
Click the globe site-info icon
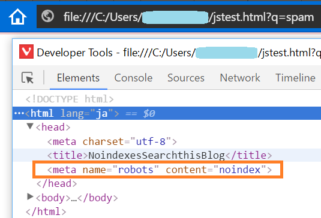tap(47, 16)
